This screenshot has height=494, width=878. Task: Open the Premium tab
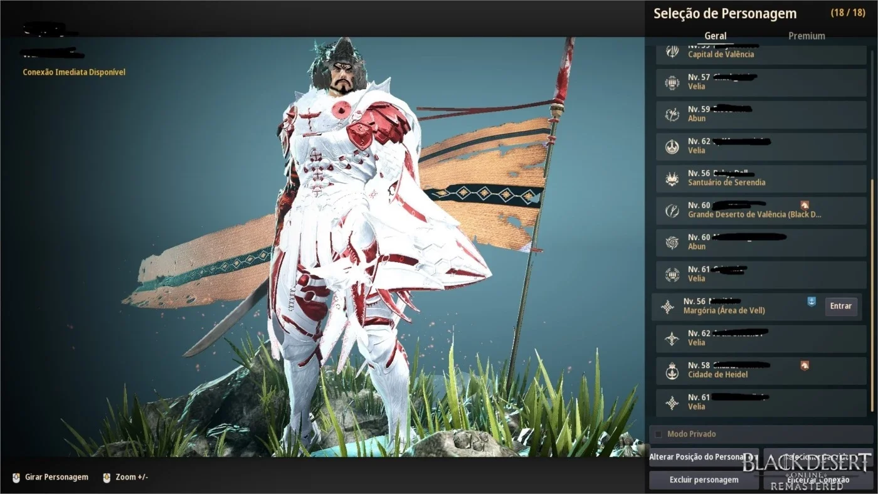tap(807, 36)
